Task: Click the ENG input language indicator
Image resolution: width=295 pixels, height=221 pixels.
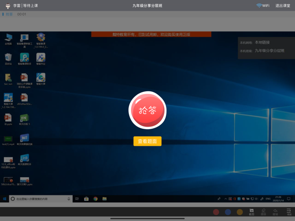Action: tap(268, 199)
